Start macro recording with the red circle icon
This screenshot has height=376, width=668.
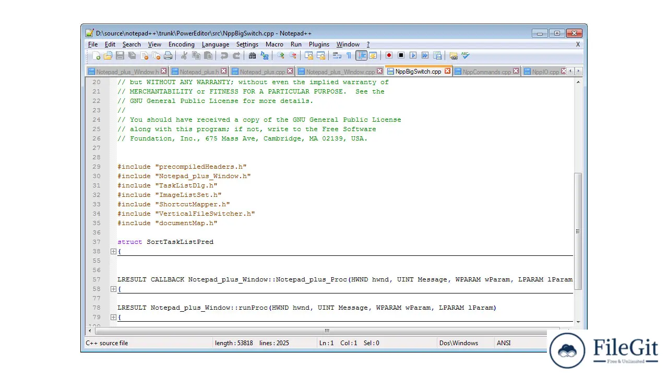[389, 55]
